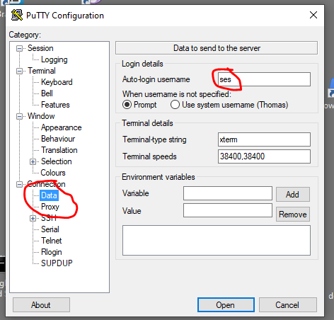Open the Rlogin category
The image size is (334, 320).
tap(51, 252)
